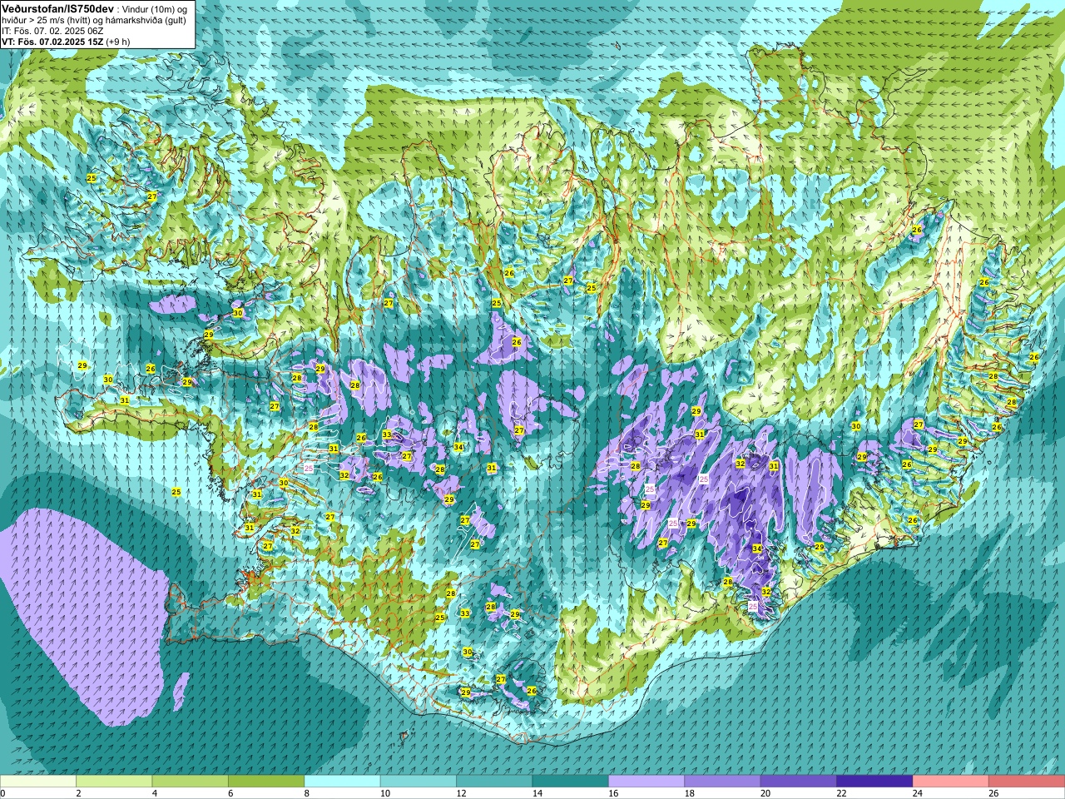
Task: Select the '12' tick on the legend scale
Action: (x=461, y=793)
